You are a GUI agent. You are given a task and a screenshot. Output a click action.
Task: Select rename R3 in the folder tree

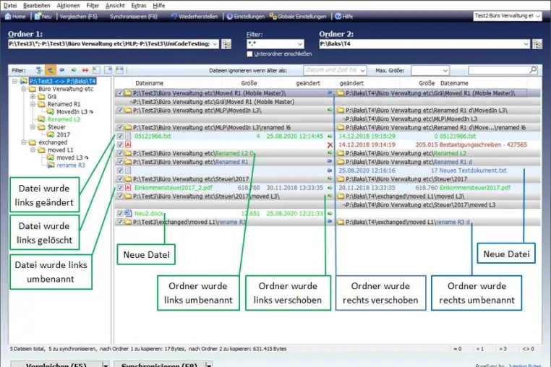(71, 165)
